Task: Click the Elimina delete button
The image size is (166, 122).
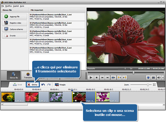Action: pos(32,85)
